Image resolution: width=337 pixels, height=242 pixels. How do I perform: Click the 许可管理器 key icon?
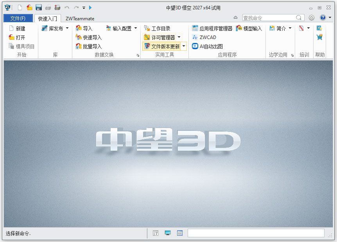pos(147,37)
